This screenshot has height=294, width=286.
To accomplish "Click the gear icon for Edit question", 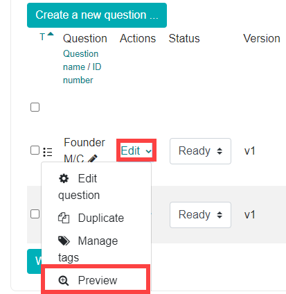I will (64, 179).
